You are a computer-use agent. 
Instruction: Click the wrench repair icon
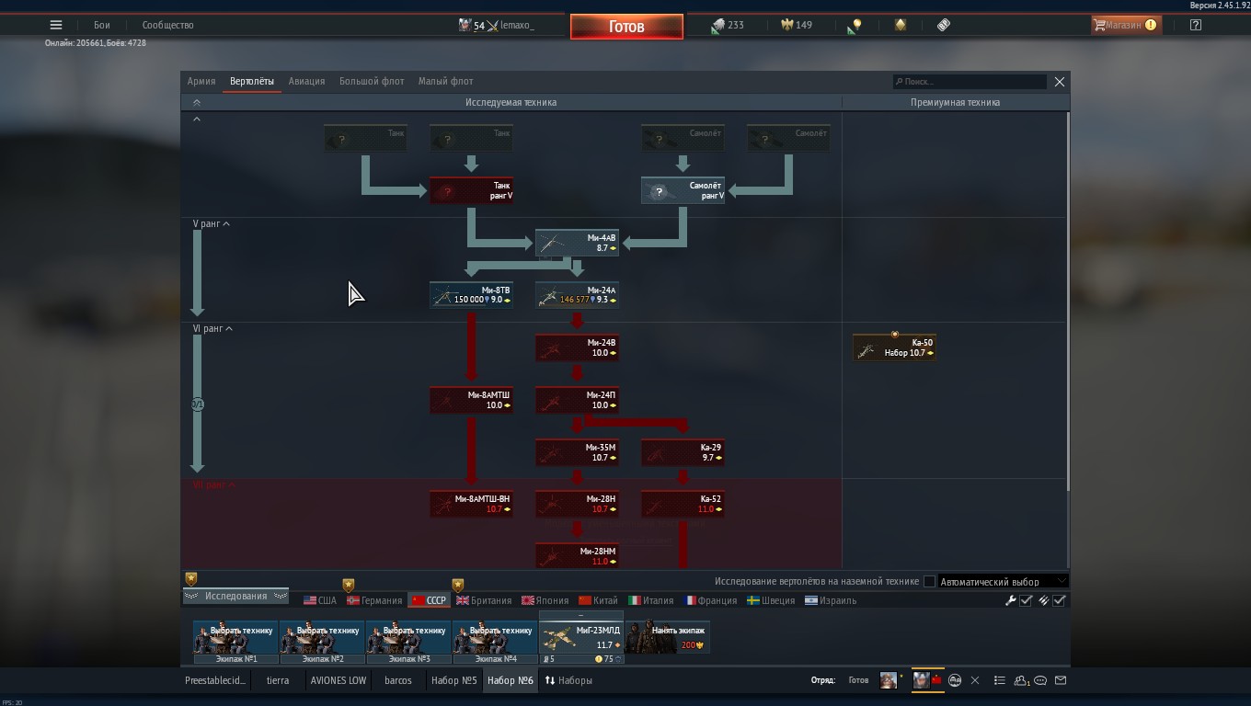point(1010,600)
